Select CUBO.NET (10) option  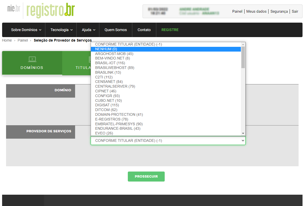pyautogui.click(x=166, y=101)
